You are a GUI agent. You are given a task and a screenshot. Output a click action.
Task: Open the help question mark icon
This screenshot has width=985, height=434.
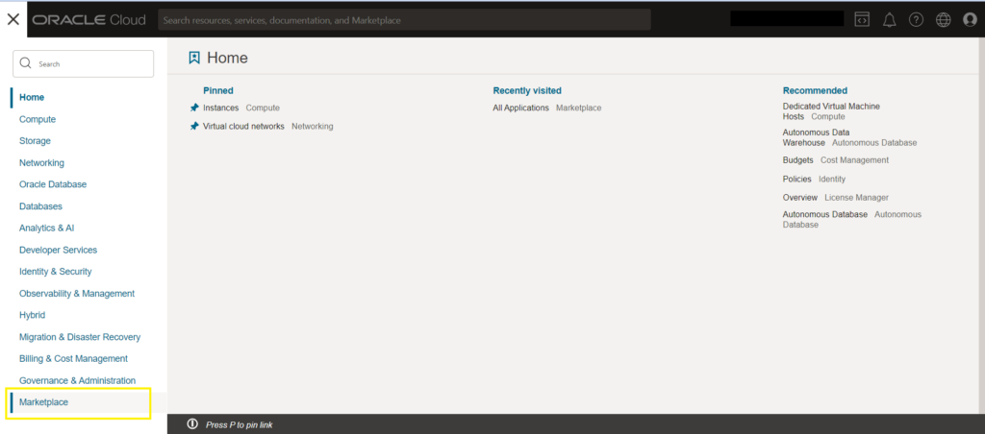pyautogui.click(x=916, y=20)
